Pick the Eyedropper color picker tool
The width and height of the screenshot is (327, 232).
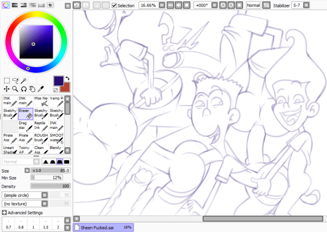(x=41, y=89)
